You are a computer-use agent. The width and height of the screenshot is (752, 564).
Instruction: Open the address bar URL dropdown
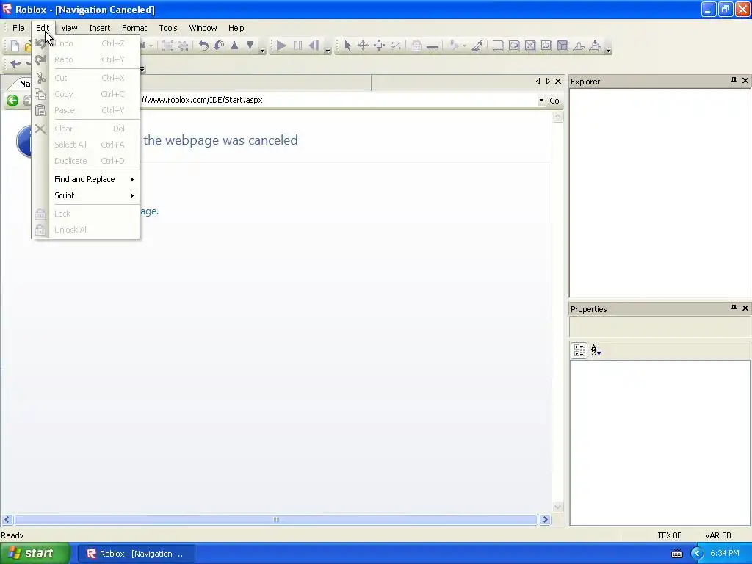pos(541,101)
